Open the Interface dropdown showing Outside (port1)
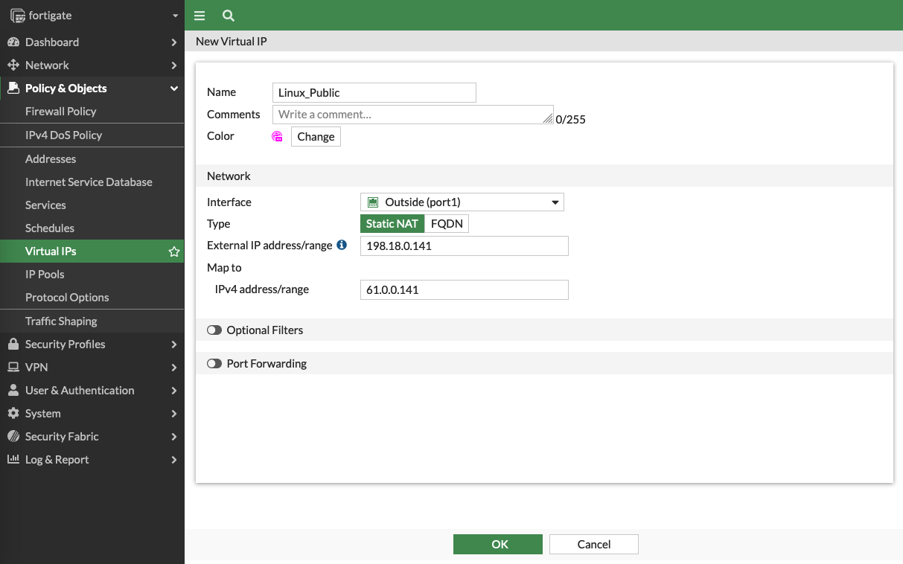The image size is (903, 564). [x=462, y=202]
